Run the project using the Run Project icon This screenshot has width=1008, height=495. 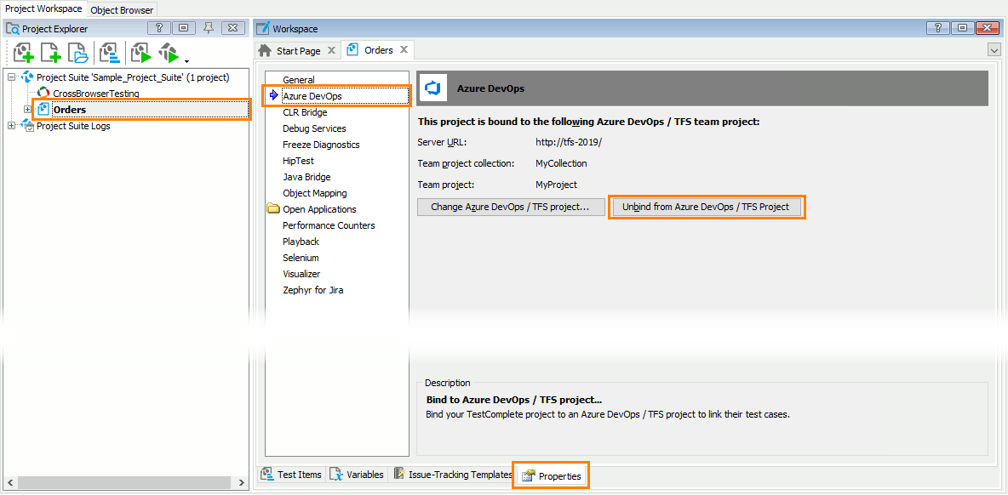140,53
